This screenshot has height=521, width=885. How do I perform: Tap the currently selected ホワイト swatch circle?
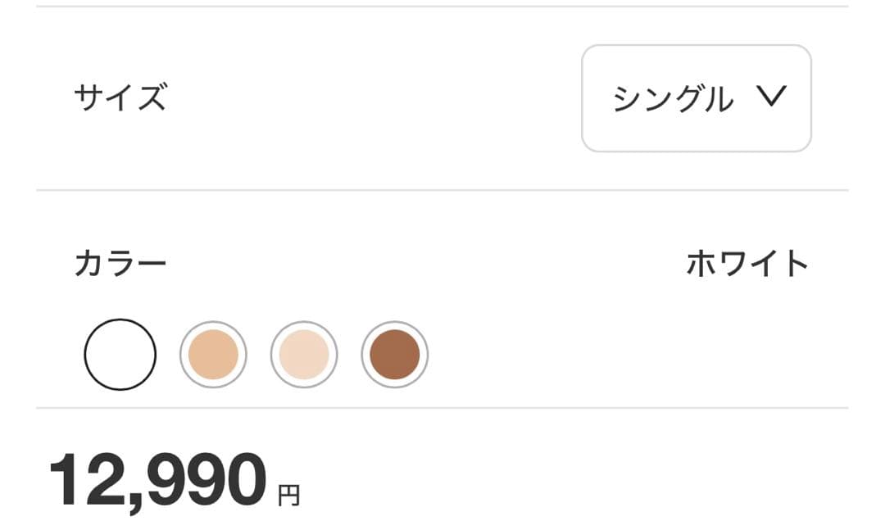coord(120,354)
